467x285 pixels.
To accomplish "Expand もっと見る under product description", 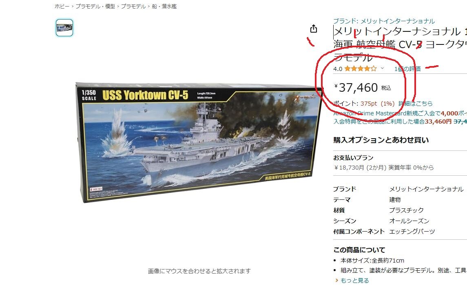I will click(x=354, y=281).
